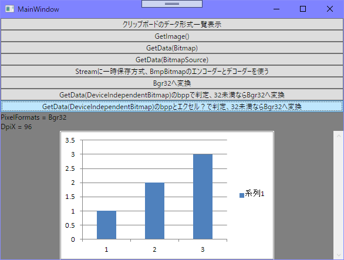
Task: Click the bar above category 2
Action: (x=154, y=211)
